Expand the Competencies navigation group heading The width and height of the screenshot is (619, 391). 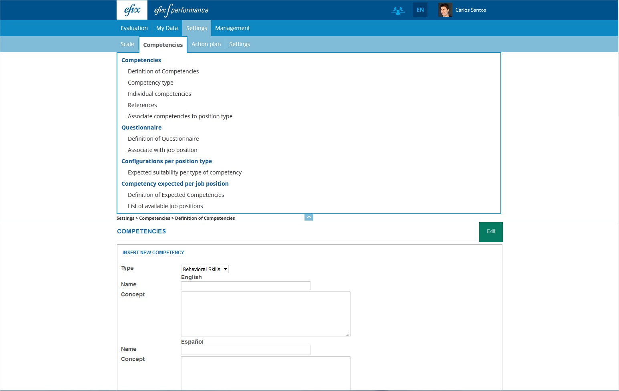tap(141, 60)
